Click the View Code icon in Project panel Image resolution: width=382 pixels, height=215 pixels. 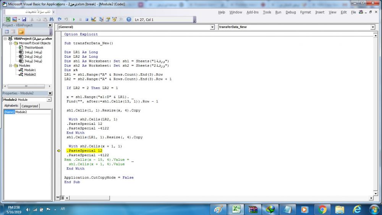click(7, 32)
